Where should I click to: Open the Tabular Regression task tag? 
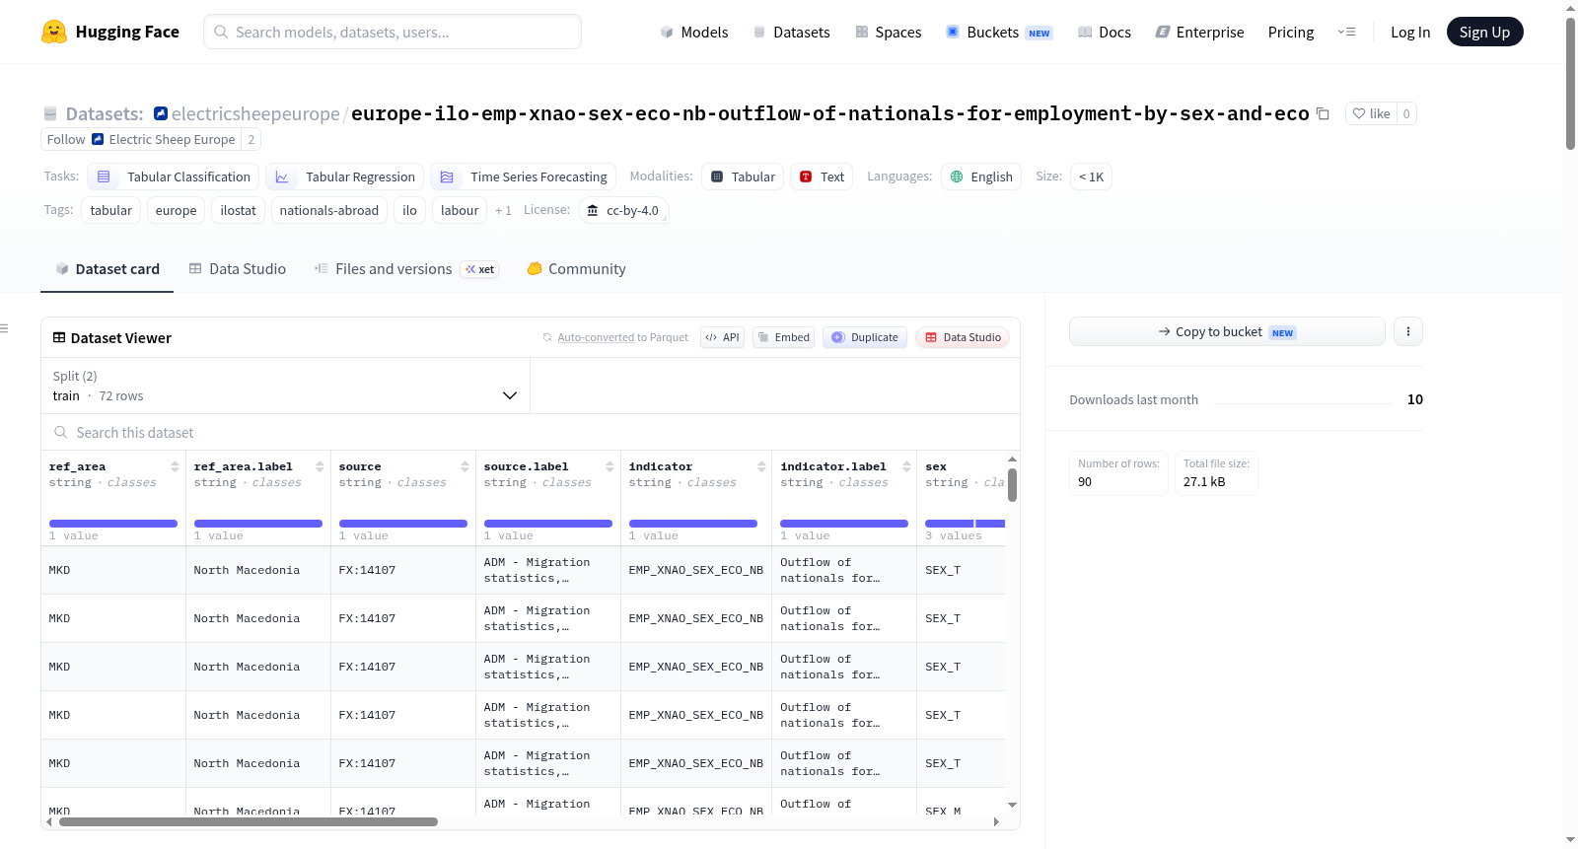345,177
